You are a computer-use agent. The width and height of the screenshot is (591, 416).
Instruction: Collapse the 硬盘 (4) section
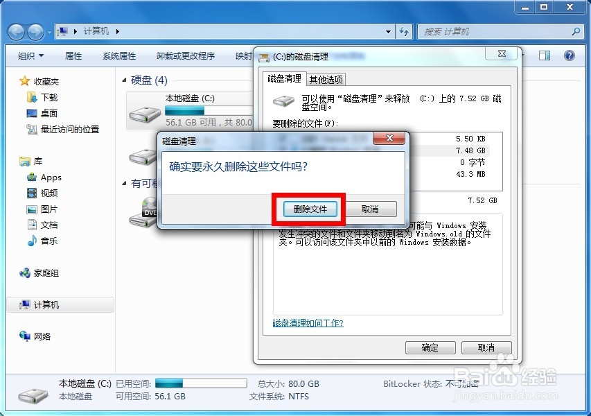(123, 80)
